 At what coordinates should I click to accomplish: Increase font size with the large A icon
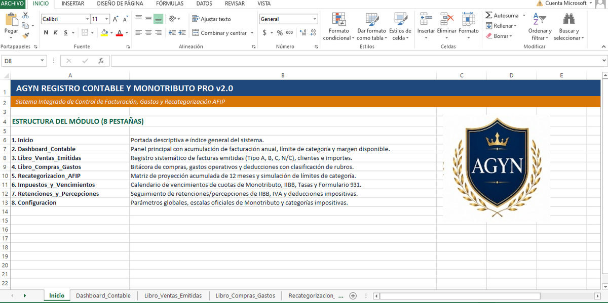[116, 19]
